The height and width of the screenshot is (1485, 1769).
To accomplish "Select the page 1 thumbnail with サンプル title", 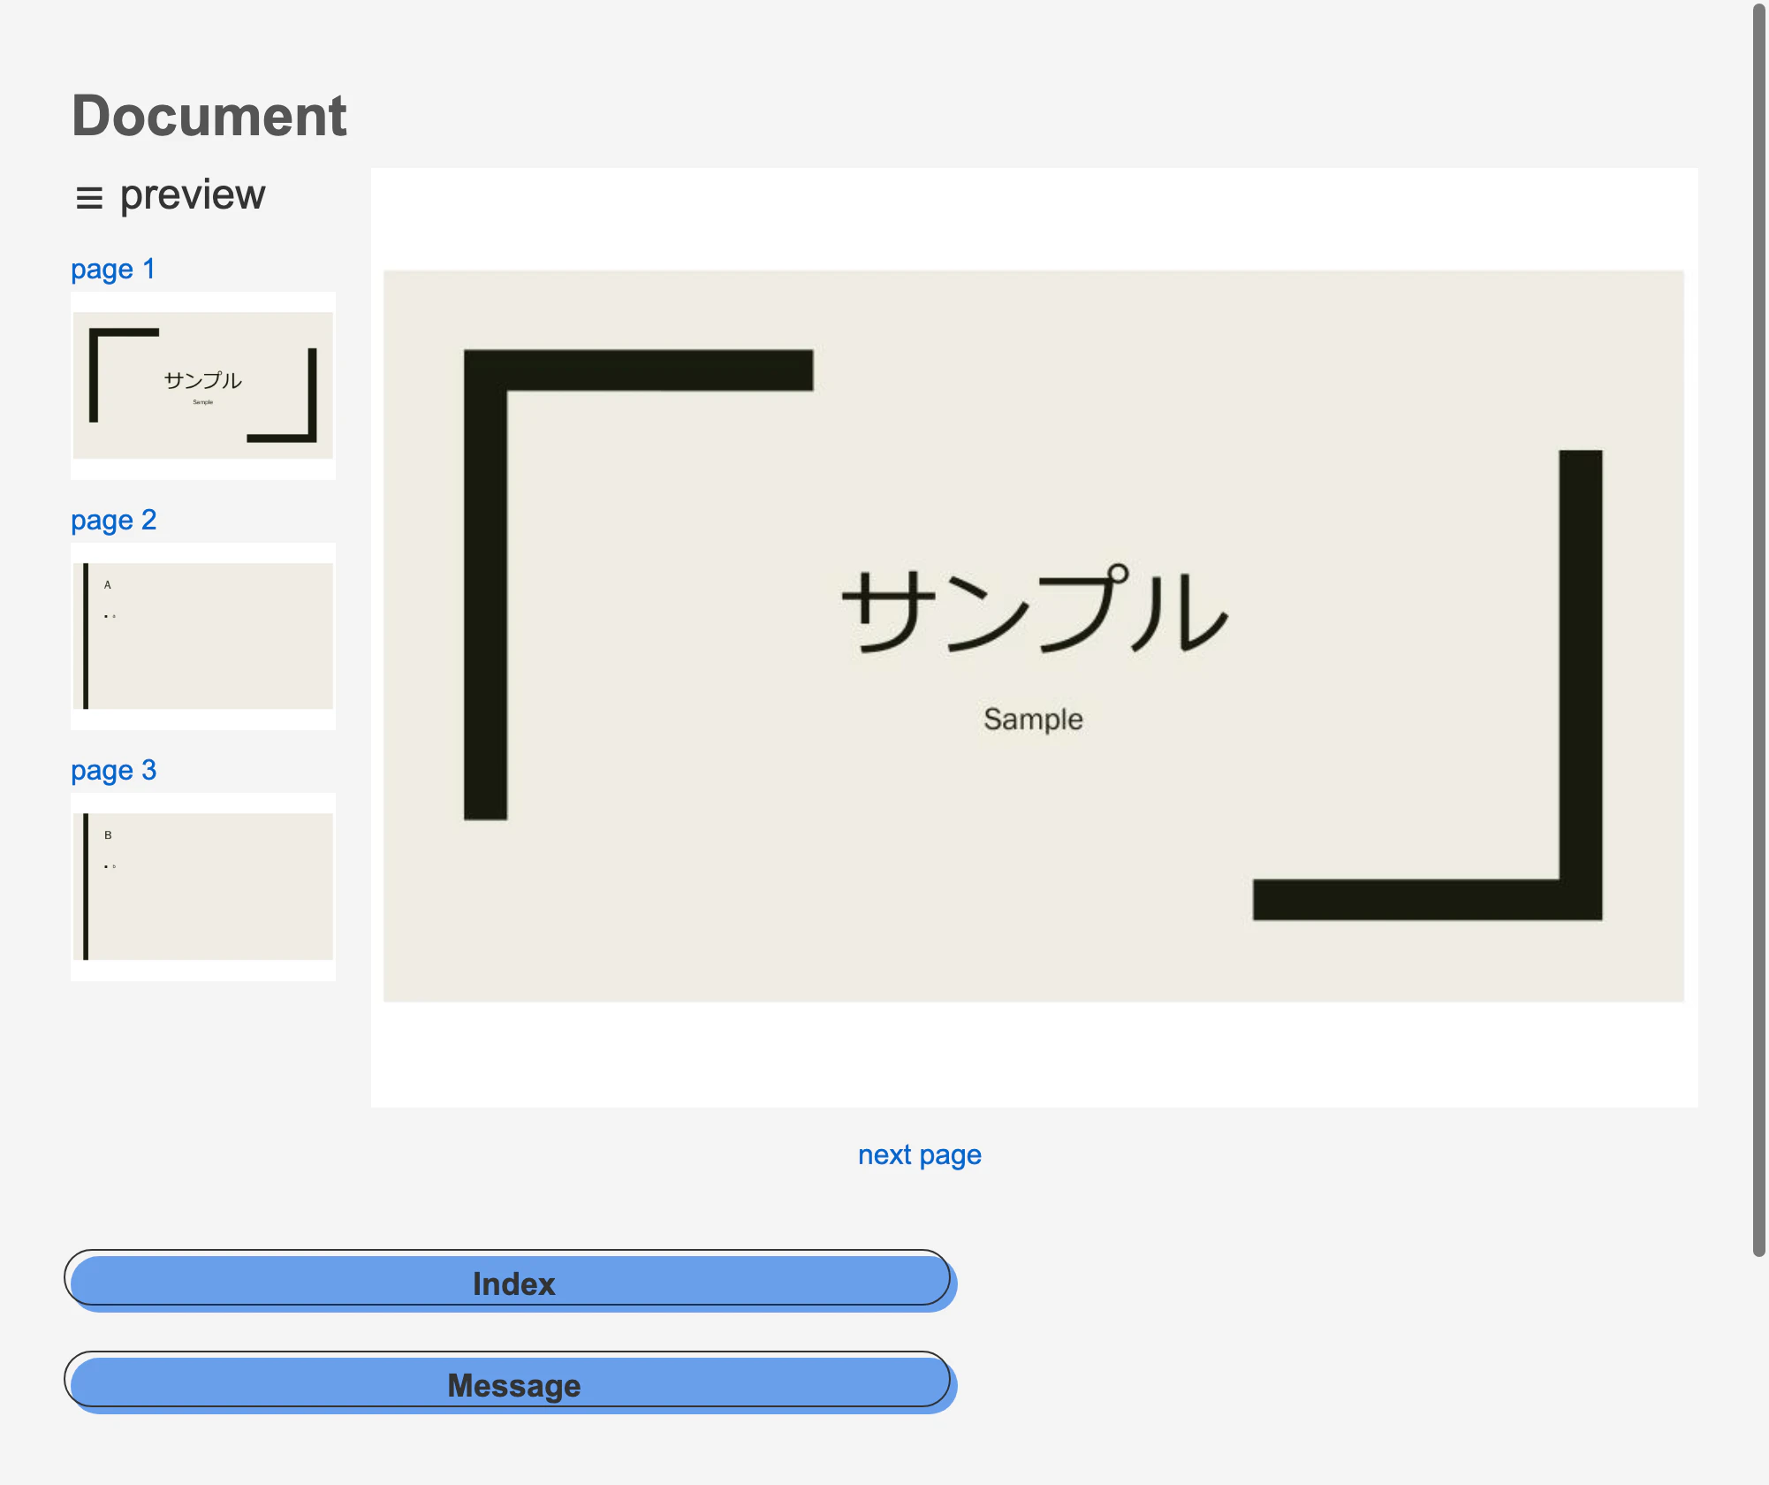I will tap(203, 385).
